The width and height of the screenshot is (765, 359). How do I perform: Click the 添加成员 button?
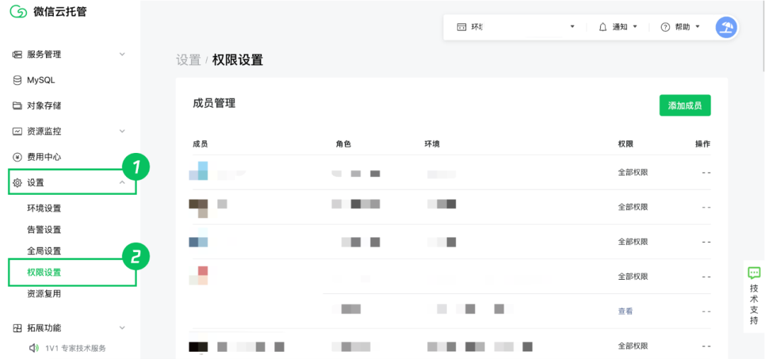pyautogui.click(x=685, y=106)
